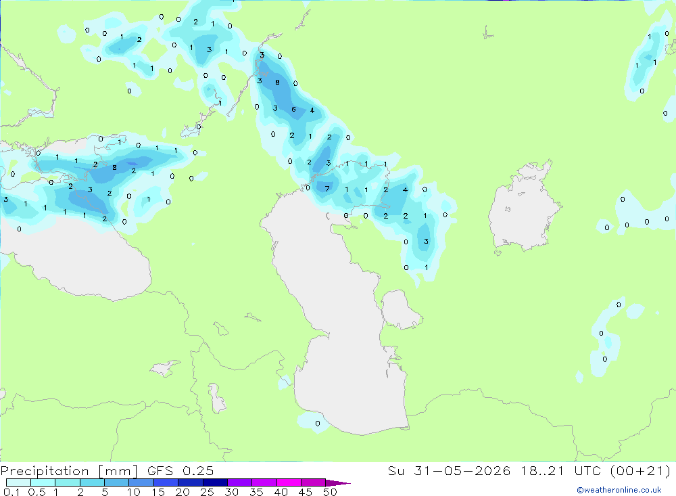
Task: Click the "(00+21)" forecast offset text
Action: (641, 470)
